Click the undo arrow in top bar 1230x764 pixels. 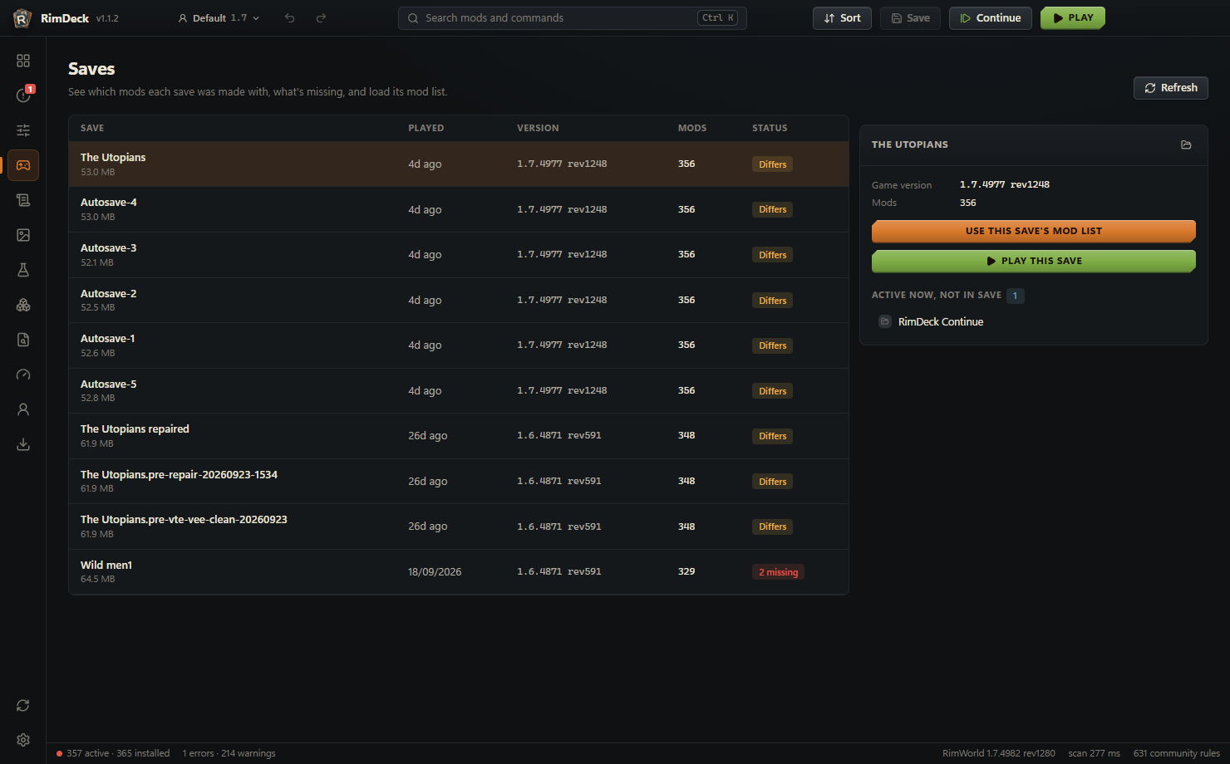(290, 18)
